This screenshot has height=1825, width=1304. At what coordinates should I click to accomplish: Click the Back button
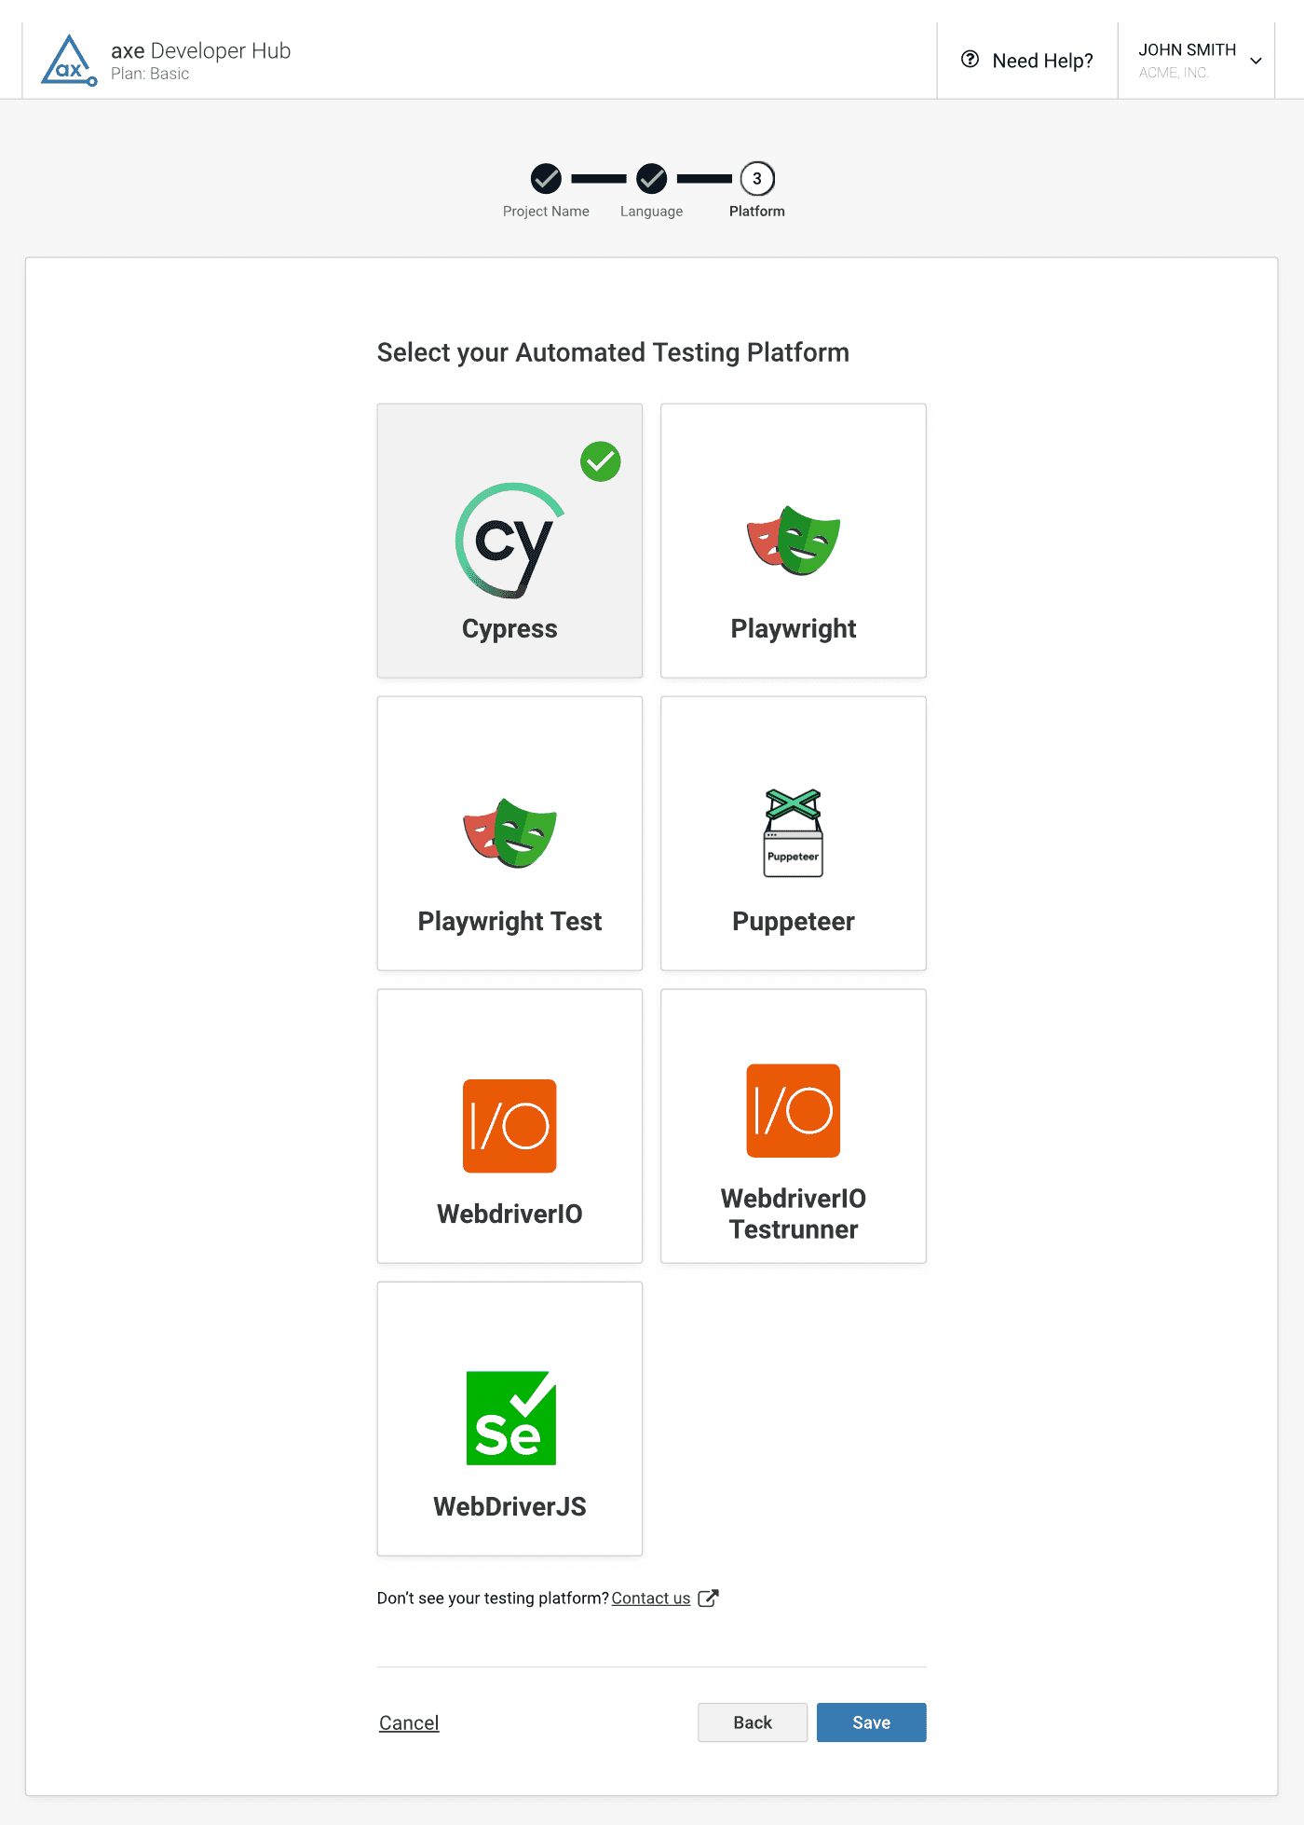pos(753,1722)
